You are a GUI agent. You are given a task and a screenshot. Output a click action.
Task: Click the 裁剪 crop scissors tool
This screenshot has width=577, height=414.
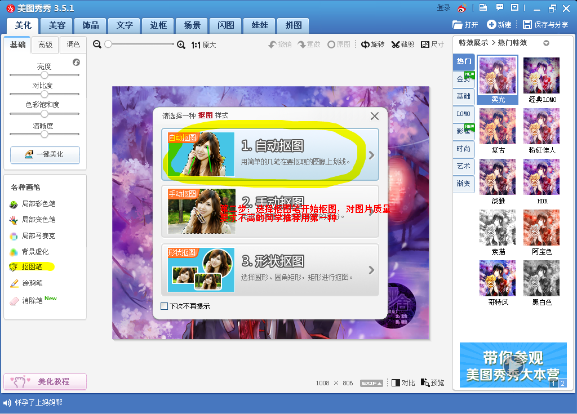(x=402, y=44)
